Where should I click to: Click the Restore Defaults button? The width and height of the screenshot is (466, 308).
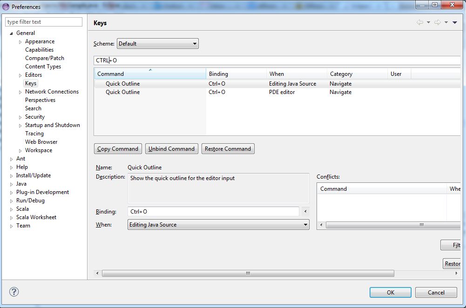[452, 263]
